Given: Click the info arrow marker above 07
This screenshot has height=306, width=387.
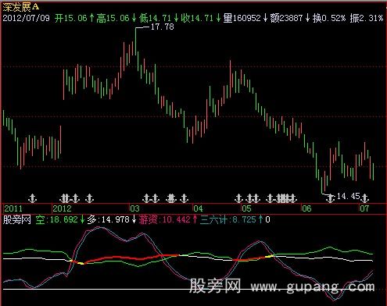Looking at the screenshot, I should tap(364, 198).
